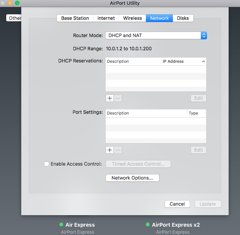Image resolution: width=240 pixels, height=235 pixels.
Task: Open the Internet tab
Action: pyautogui.click(x=106, y=18)
